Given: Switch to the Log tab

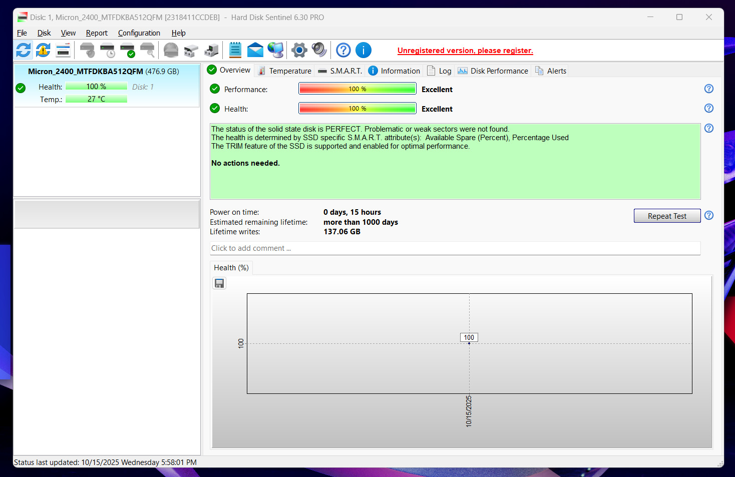Looking at the screenshot, I should [439, 71].
